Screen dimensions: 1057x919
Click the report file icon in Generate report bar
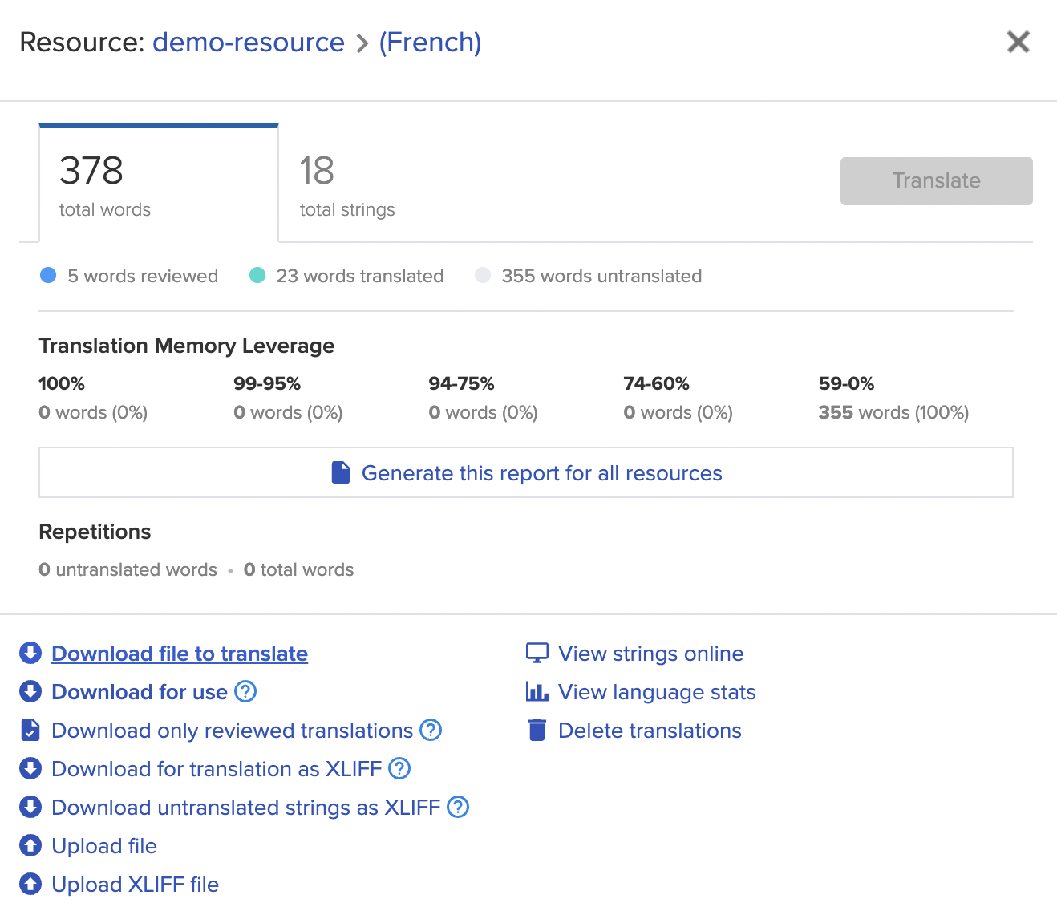340,472
